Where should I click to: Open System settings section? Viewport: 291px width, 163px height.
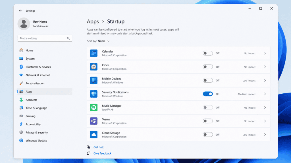click(x=45, y=59)
